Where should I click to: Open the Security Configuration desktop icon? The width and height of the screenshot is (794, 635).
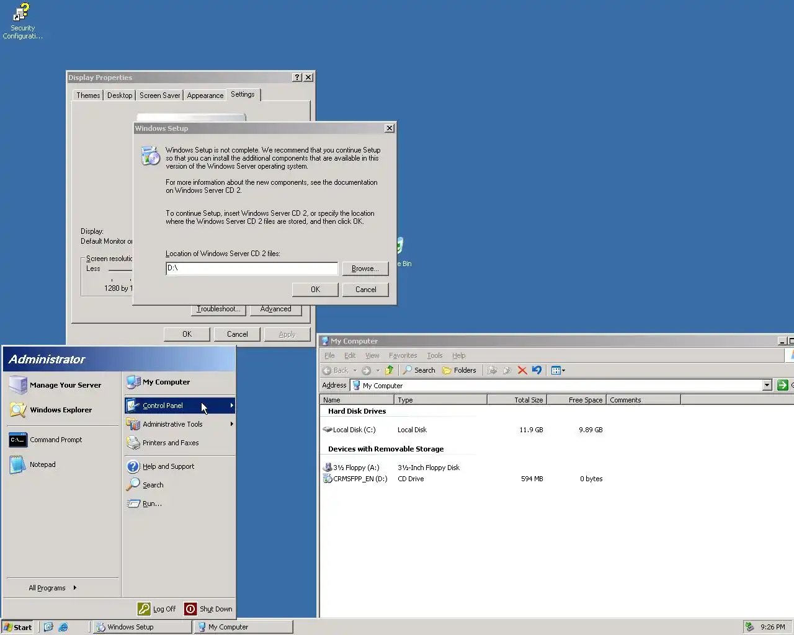[x=22, y=22]
